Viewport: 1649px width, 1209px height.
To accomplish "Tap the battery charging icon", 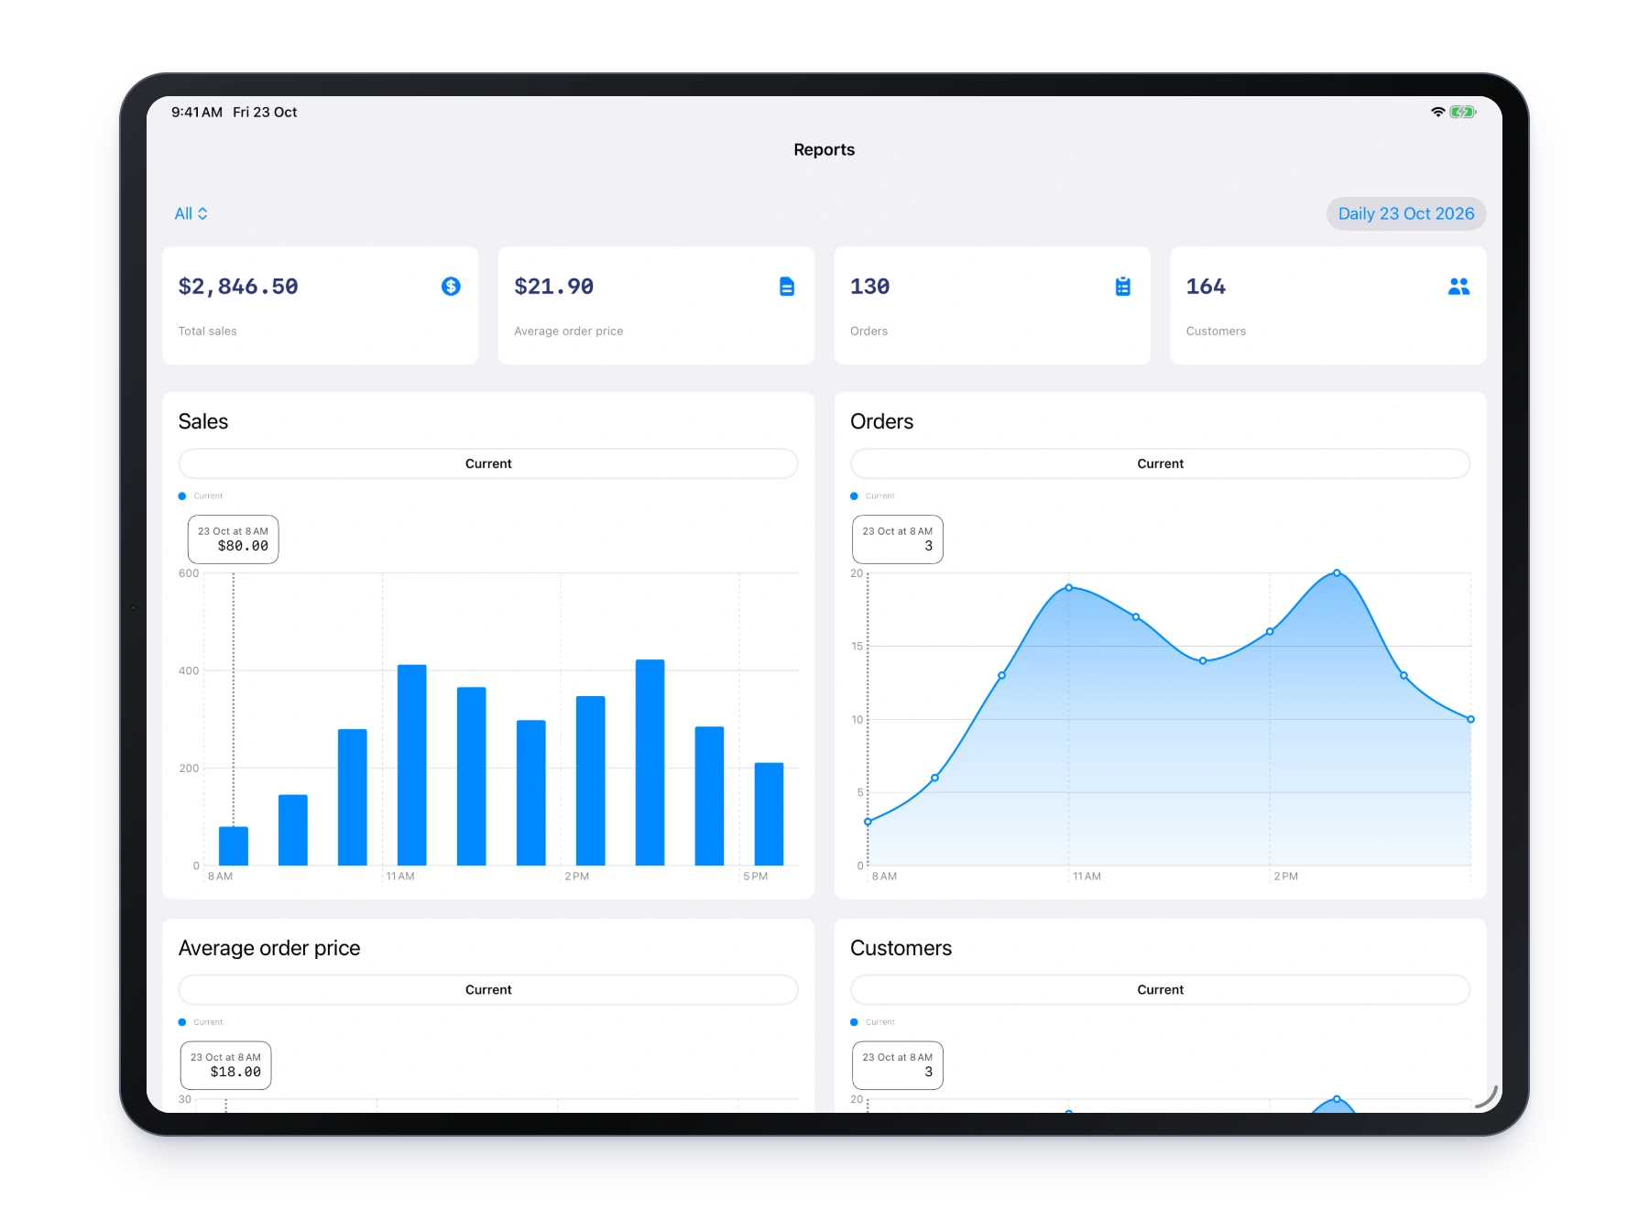I will (x=1463, y=112).
